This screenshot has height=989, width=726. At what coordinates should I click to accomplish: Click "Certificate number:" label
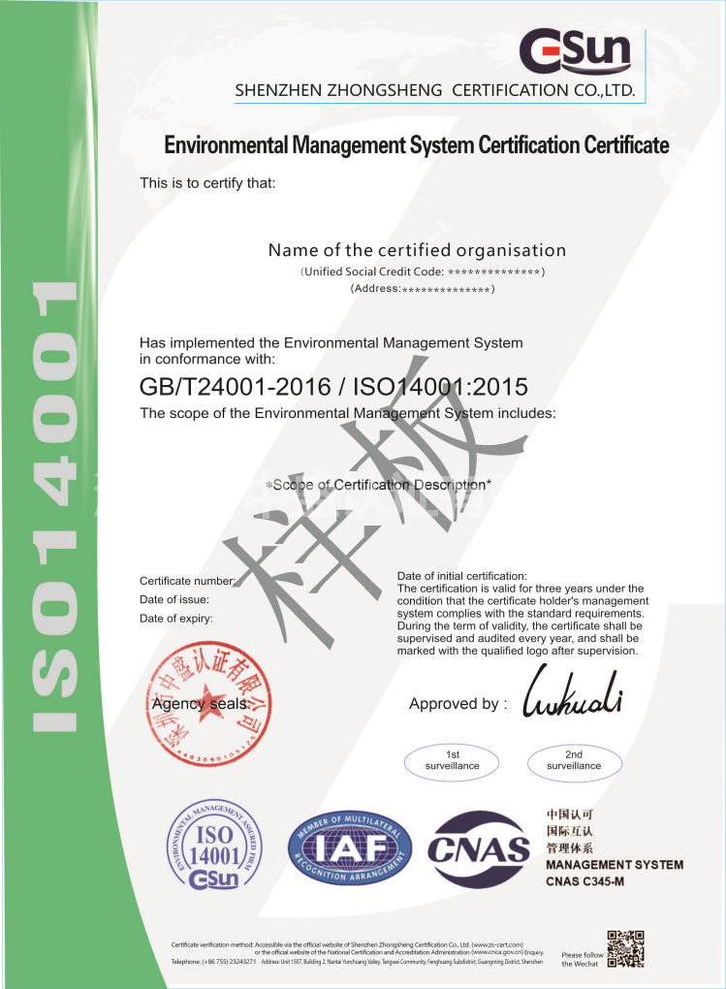[x=187, y=581]
